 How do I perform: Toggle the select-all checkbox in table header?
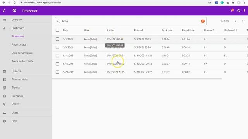tap(57, 30)
